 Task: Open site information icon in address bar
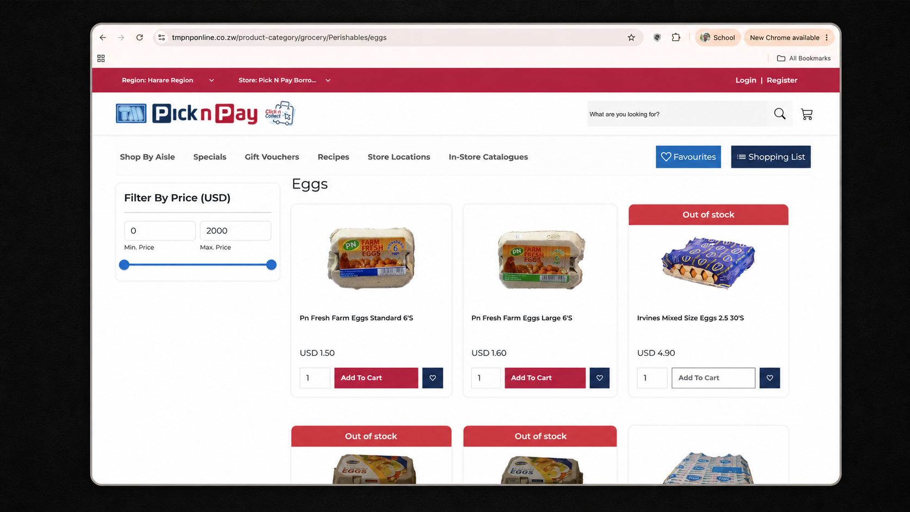(162, 38)
